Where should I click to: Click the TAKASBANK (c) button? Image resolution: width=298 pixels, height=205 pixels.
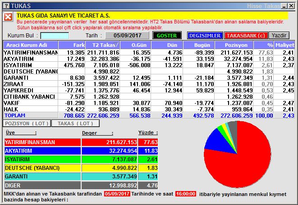click(246, 36)
